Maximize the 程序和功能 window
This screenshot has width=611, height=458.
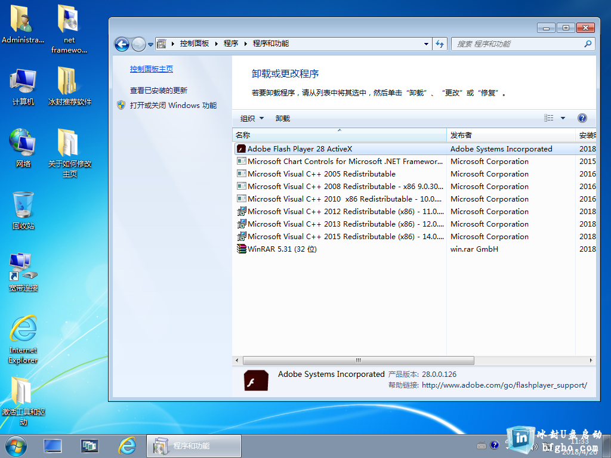click(x=566, y=28)
